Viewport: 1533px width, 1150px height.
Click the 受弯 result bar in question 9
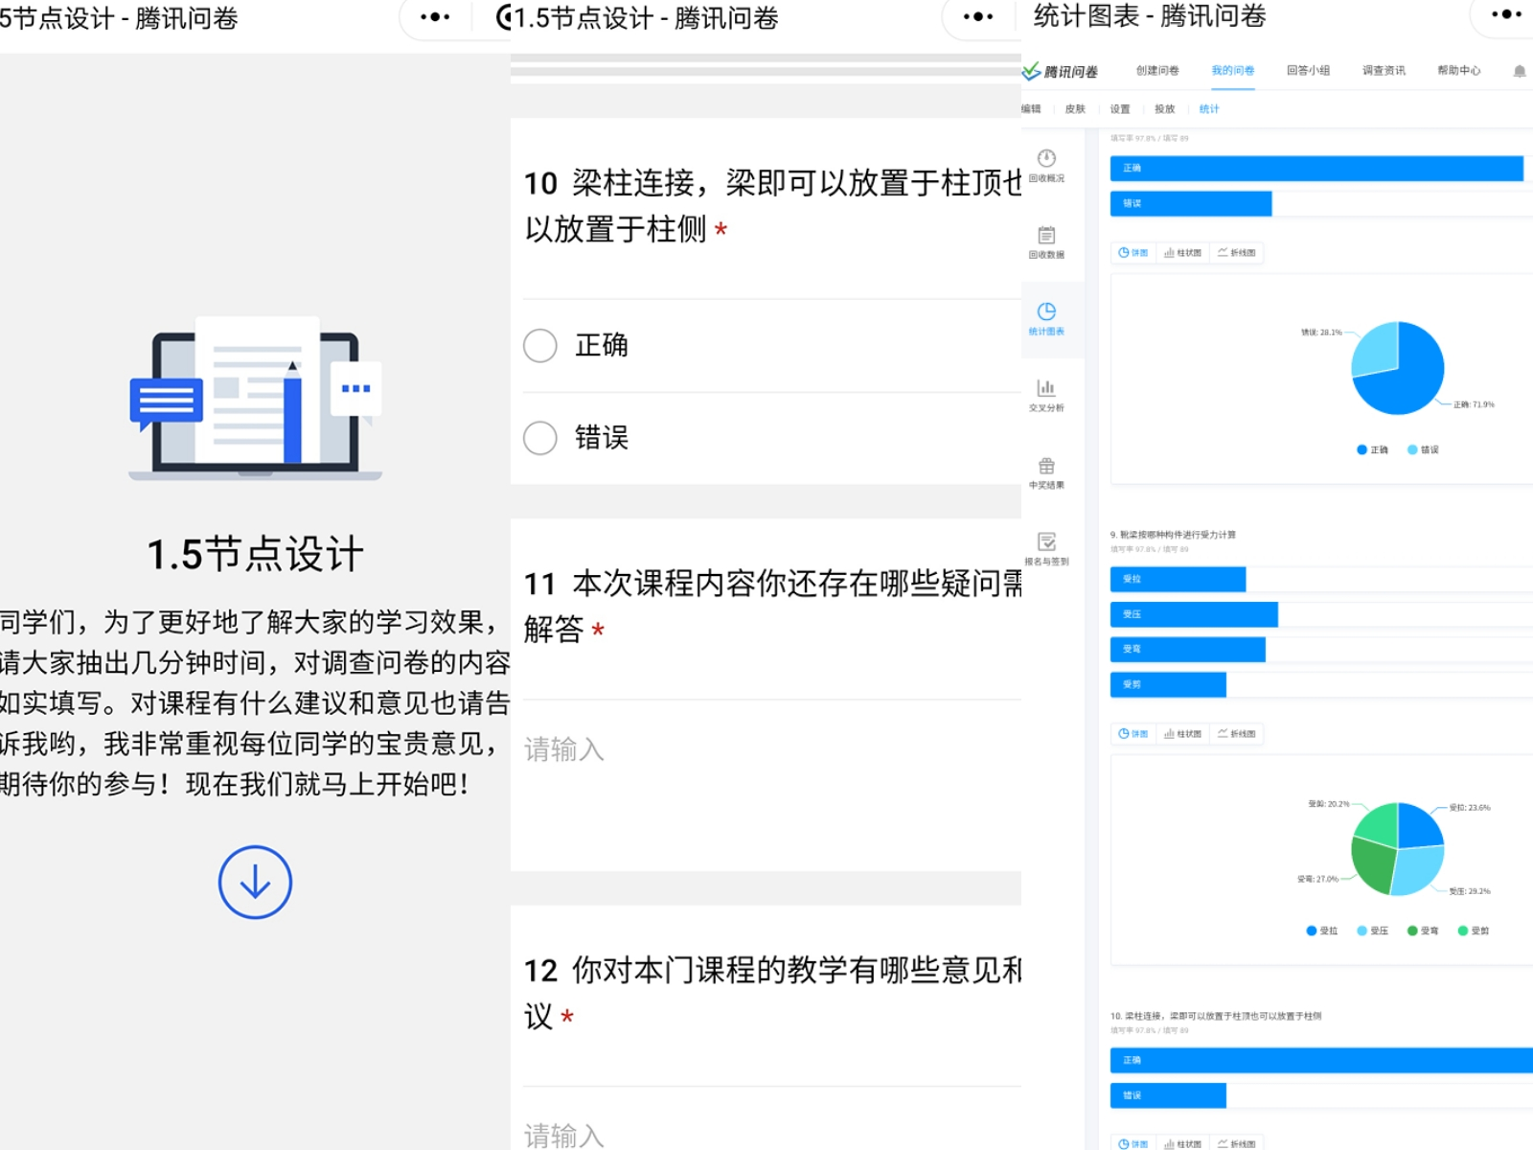click(1188, 649)
